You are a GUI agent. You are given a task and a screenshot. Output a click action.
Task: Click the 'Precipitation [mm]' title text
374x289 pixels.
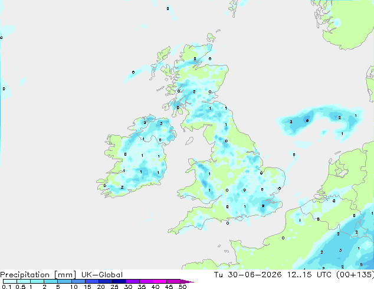click(38, 275)
